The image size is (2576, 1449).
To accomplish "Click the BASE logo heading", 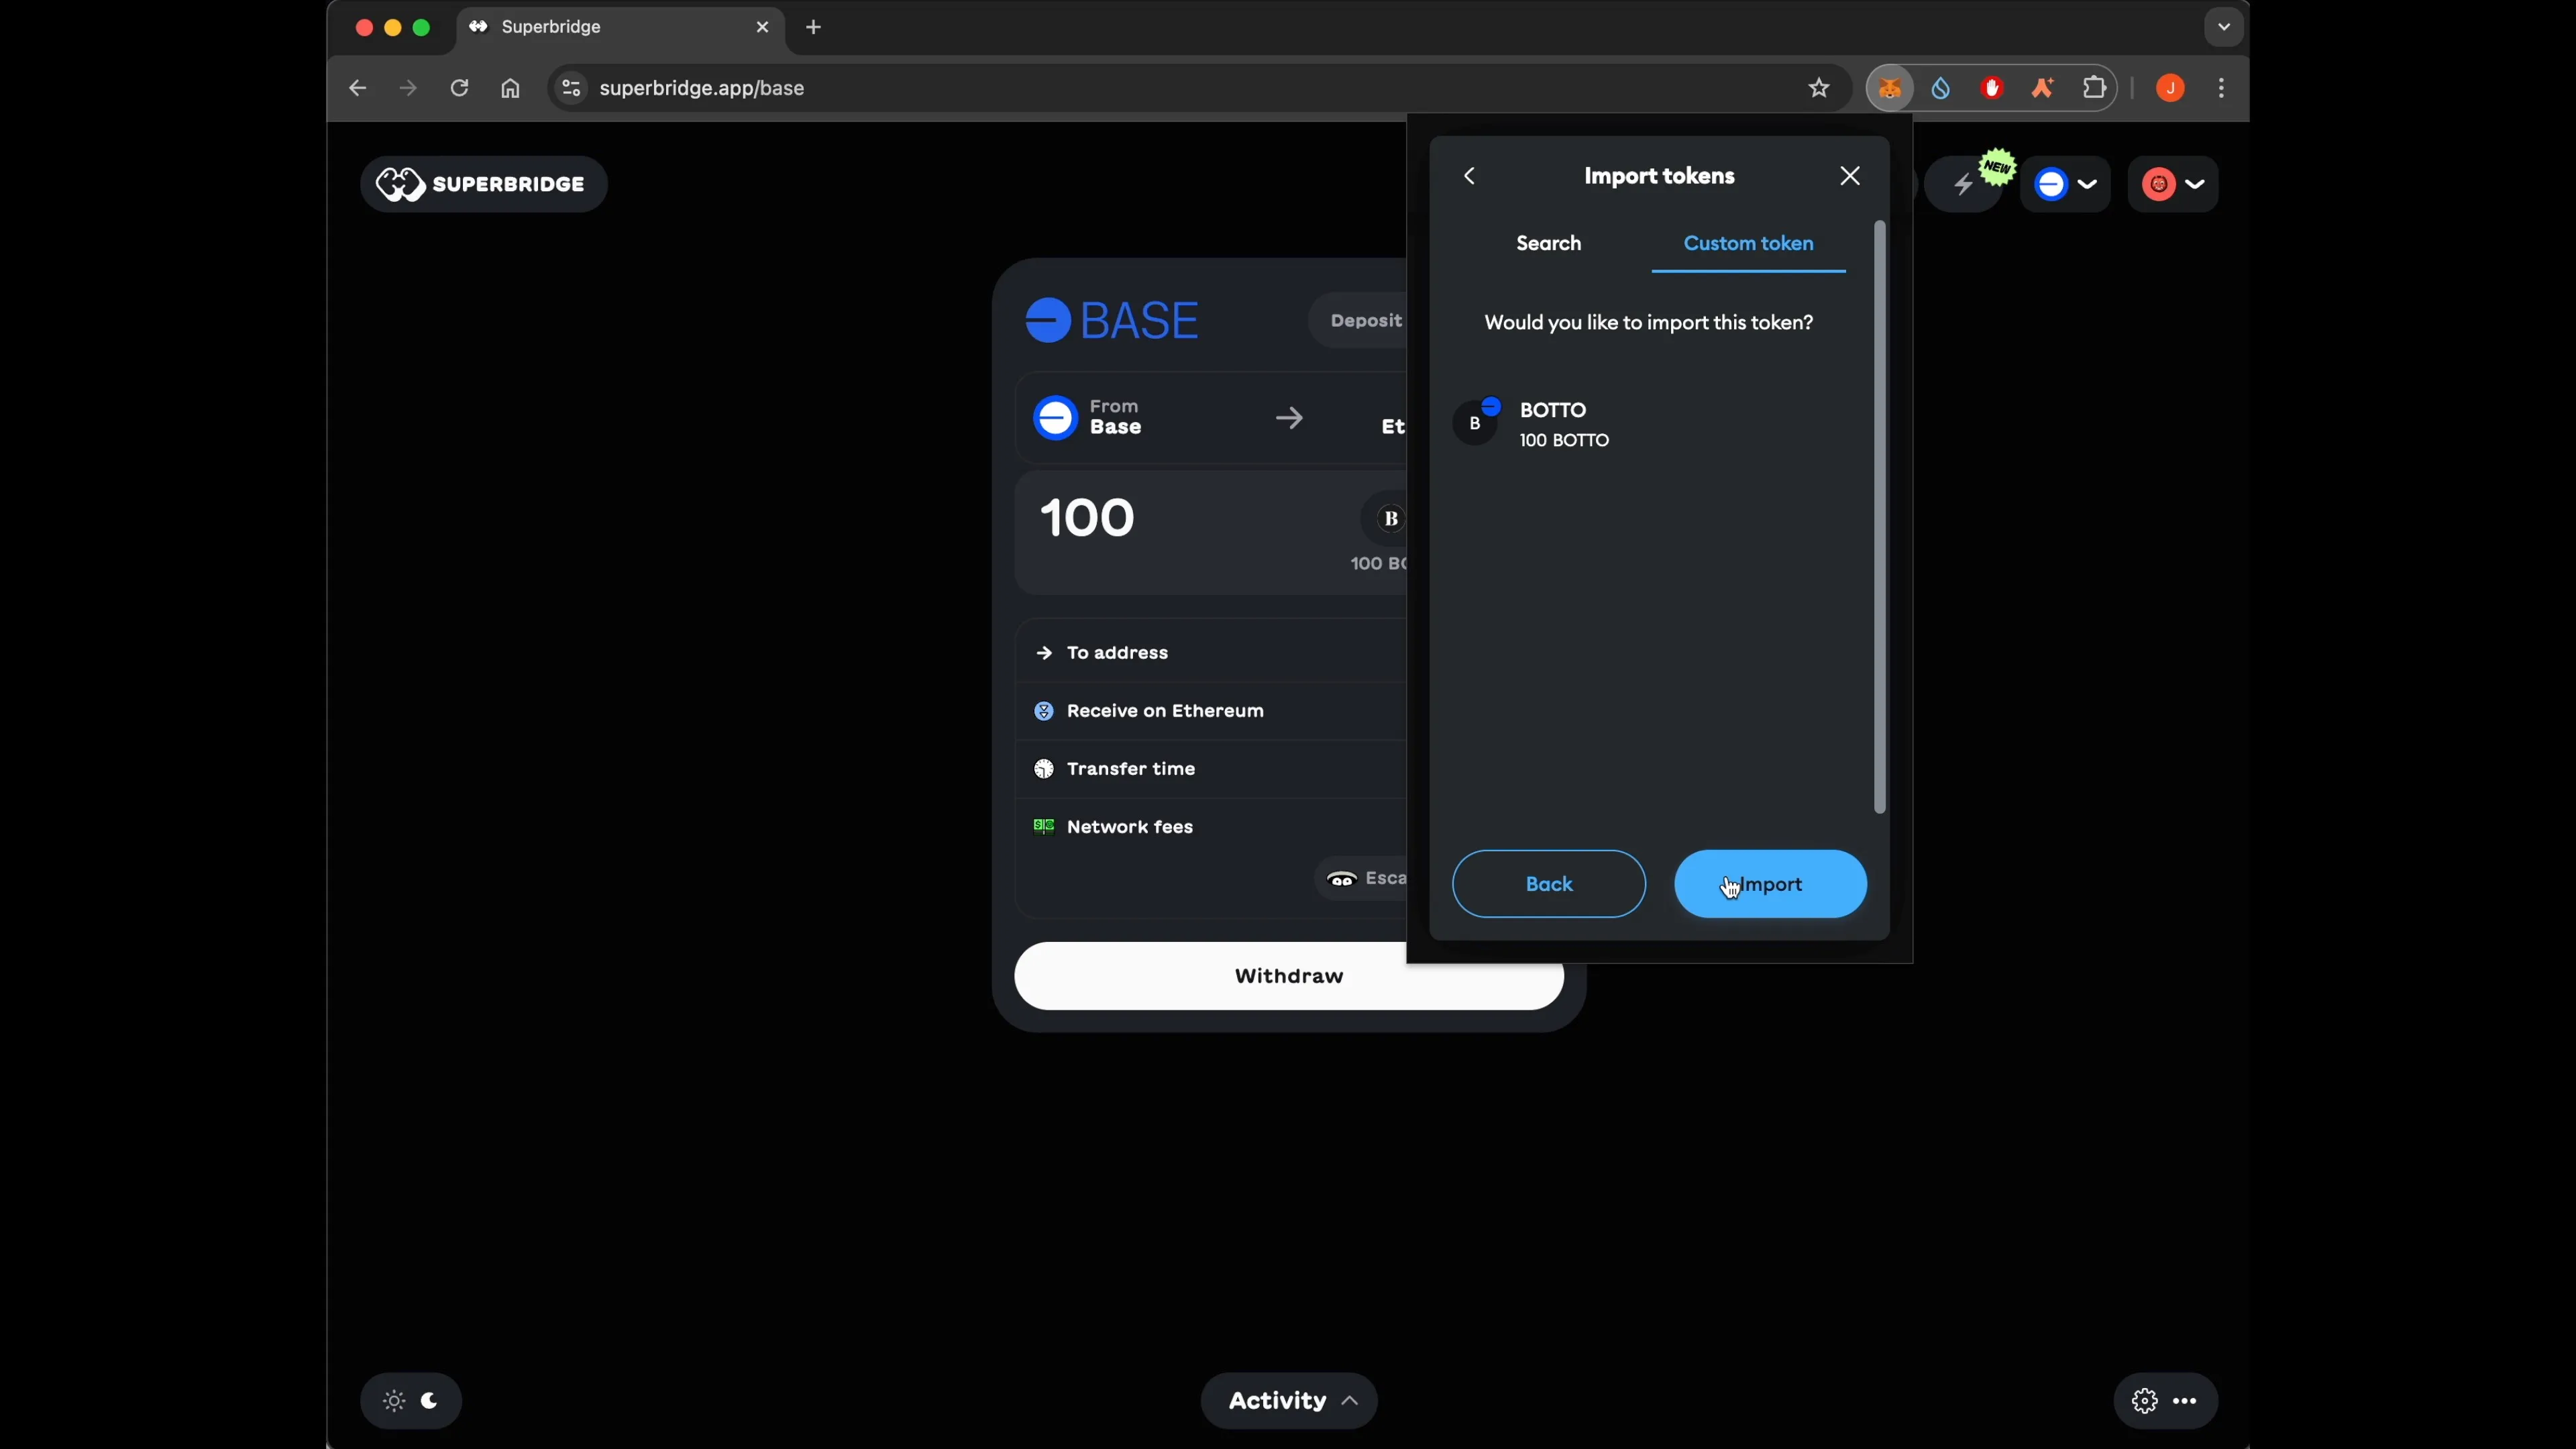I will (1112, 320).
